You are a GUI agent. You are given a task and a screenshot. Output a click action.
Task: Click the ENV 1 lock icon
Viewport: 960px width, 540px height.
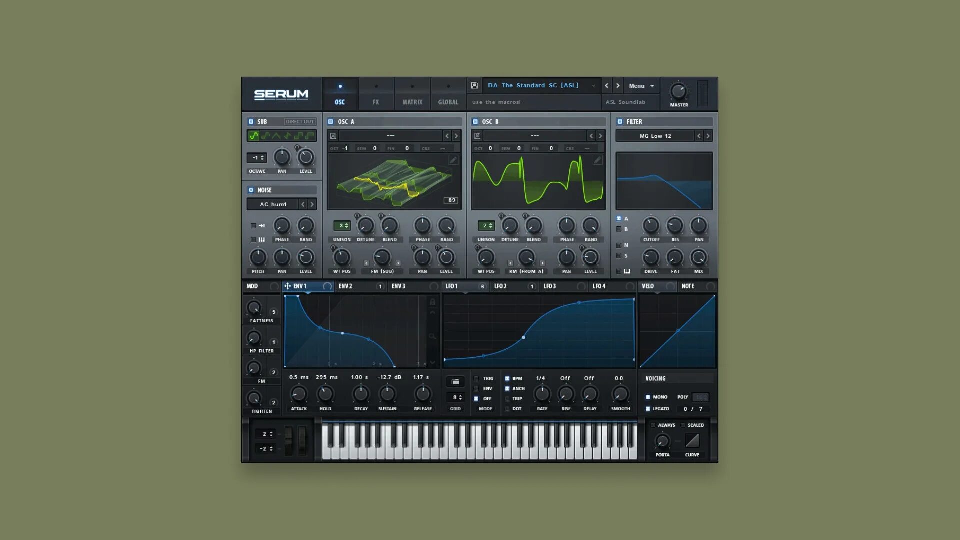pos(432,302)
